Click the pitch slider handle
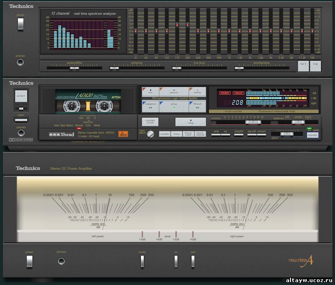The image size is (335, 285). (x=287, y=134)
